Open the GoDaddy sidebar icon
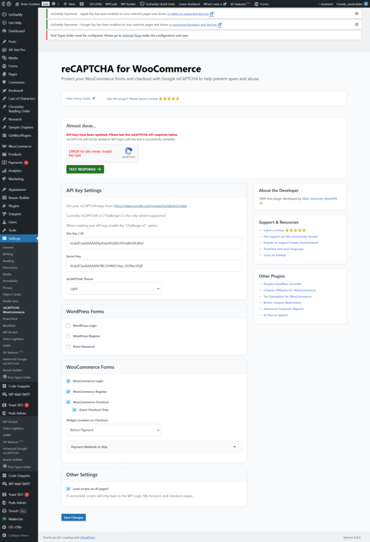The height and width of the screenshot is (542, 370). [x=4, y=15]
